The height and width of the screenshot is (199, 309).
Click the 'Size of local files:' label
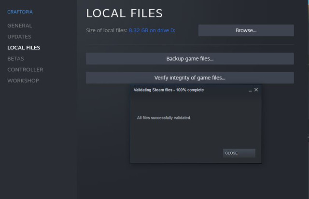coord(106,30)
